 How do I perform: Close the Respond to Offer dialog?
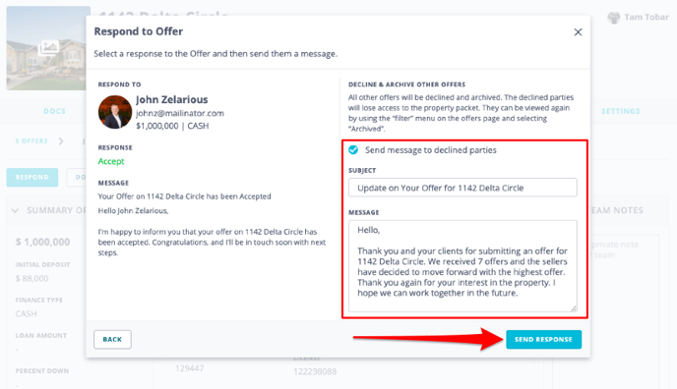[578, 32]
